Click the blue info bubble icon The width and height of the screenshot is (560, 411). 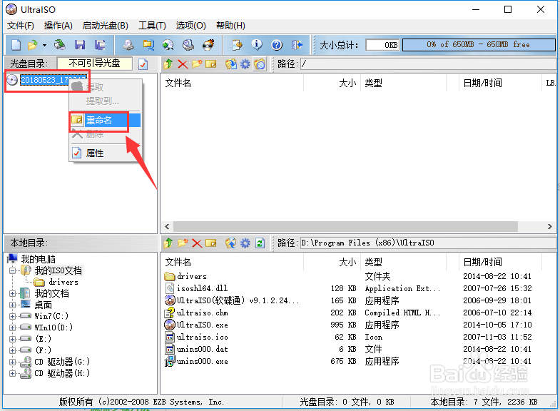pyautogui.click(x=257, y=45)
